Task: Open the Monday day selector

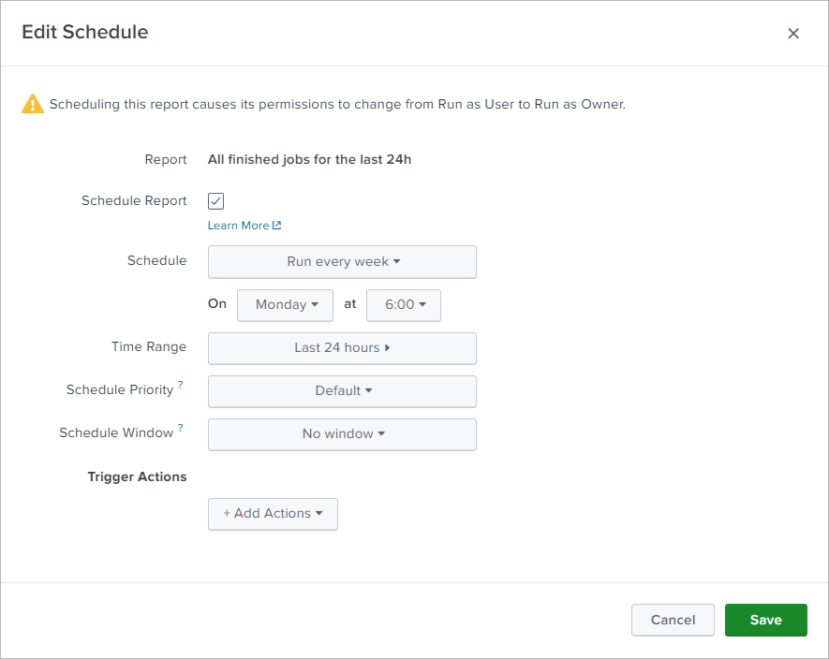Action: (285, 305)
